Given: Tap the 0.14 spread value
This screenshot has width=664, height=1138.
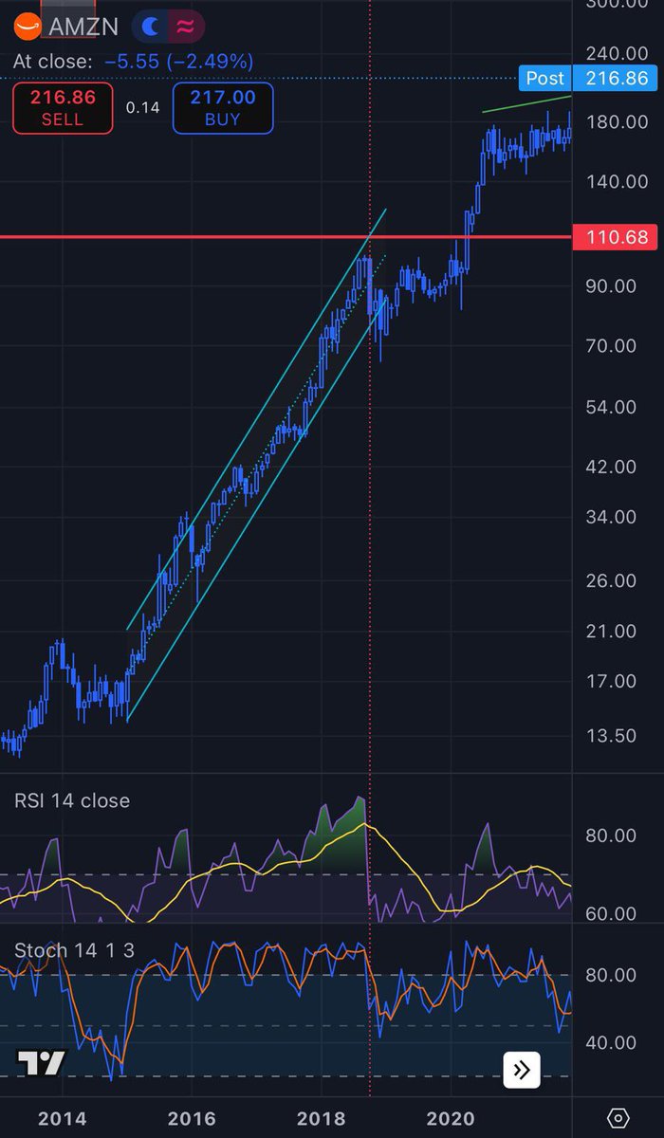Looking at the screenshot, I should [x=143, y=107].
